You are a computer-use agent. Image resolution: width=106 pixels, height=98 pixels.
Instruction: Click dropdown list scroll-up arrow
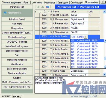[105, 40]
